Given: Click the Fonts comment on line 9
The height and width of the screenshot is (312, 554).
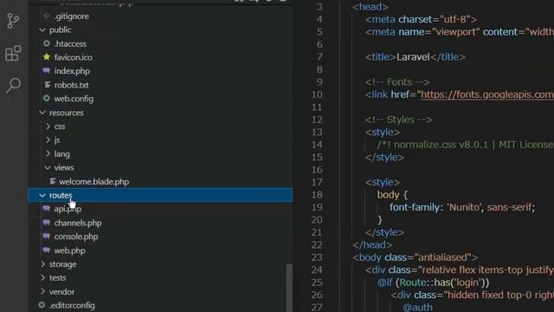Looking at the screenshot, I should [397, 82].
